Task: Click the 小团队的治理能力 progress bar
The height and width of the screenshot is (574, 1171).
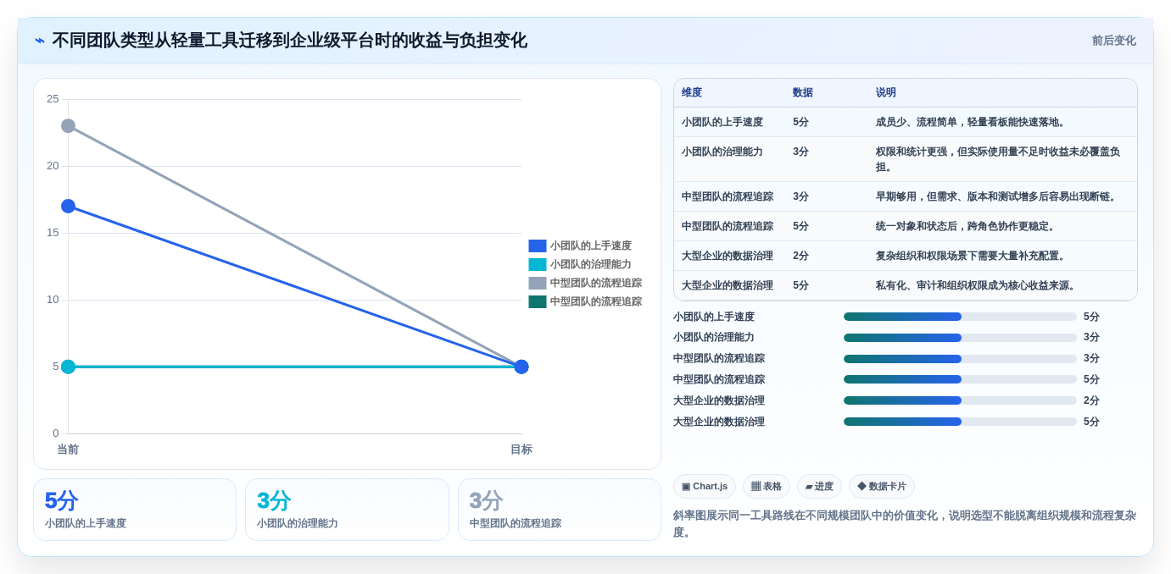Action: point(960,338)
